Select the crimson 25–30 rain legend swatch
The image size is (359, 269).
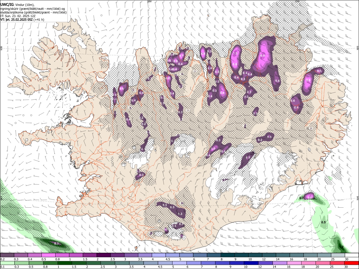click(337, 263)
